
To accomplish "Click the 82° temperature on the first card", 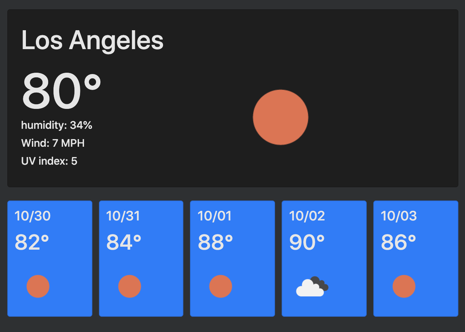I will 32,242.
